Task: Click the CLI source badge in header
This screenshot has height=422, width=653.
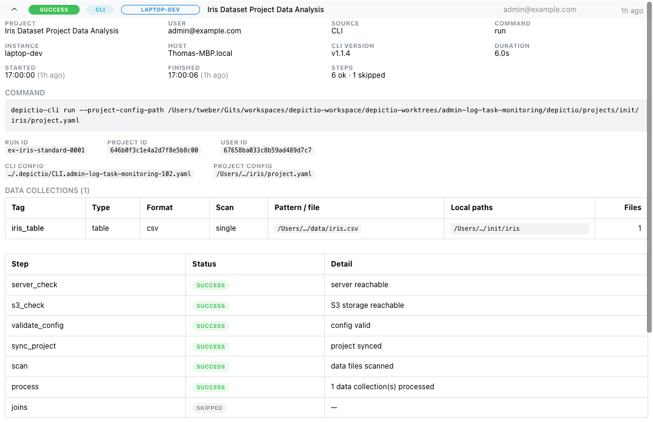Action: pyautogui.click(x=100, y=10)
